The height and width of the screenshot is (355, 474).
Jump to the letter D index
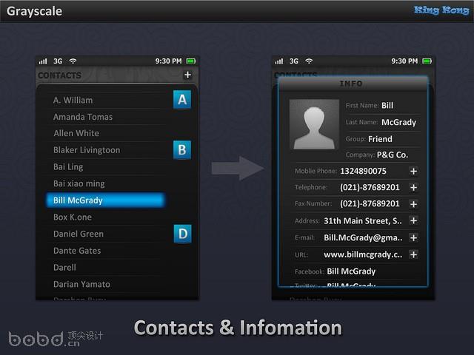[182, 234]
